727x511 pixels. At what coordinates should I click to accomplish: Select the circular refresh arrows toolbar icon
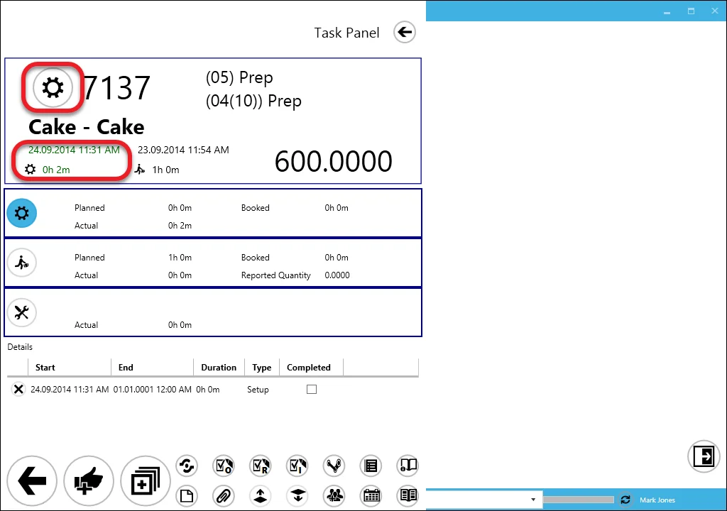[186, 466]
